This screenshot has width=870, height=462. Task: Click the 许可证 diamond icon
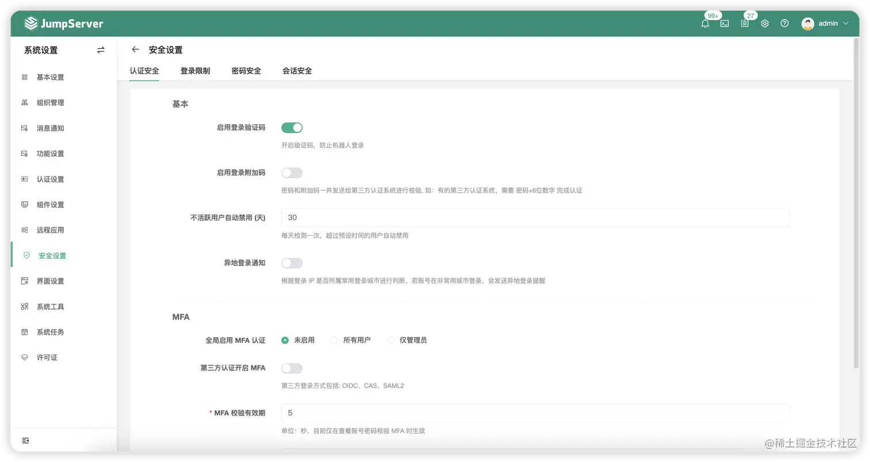(25, 357)
